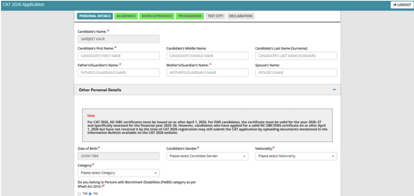Focus the Father's/Guardian's Name field
The width and height of the screenshot is (414, 196).
(x=118, y=73)
